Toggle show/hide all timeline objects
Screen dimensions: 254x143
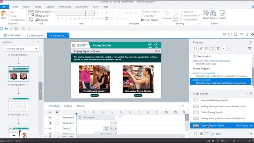coord(50,112)
